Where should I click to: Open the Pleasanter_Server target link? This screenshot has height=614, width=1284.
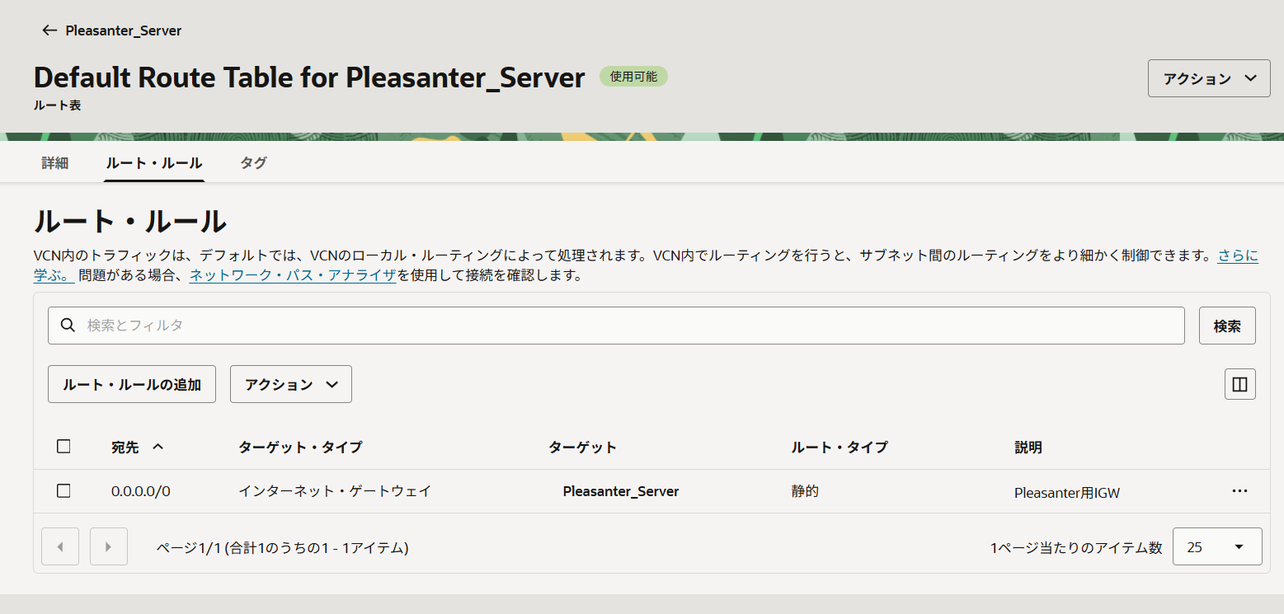tap(621, 491)
